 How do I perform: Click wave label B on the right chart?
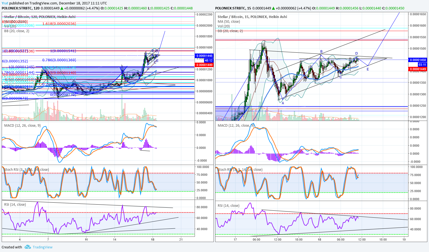(x=321, y=52)
